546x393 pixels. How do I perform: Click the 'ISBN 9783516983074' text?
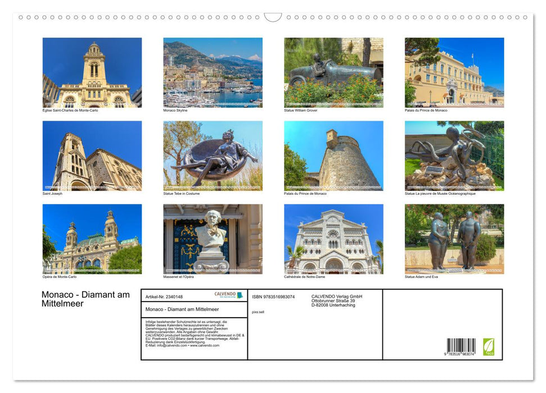[273, 297]
